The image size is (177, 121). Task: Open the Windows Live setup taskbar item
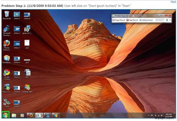(56, 115)
